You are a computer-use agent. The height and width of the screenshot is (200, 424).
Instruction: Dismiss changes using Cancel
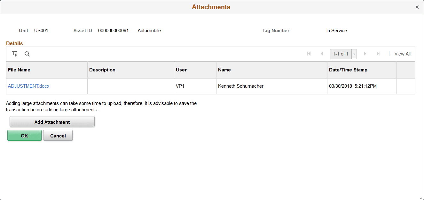pyautogui.click(x=58, y=135)
